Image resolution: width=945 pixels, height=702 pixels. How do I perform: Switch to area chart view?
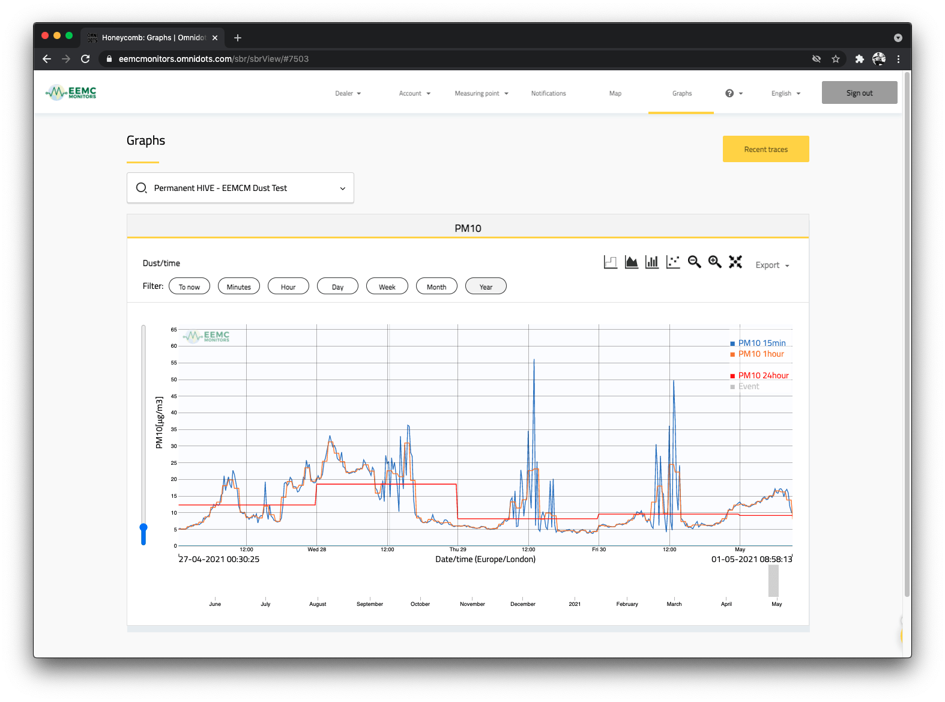pos(632,262)
